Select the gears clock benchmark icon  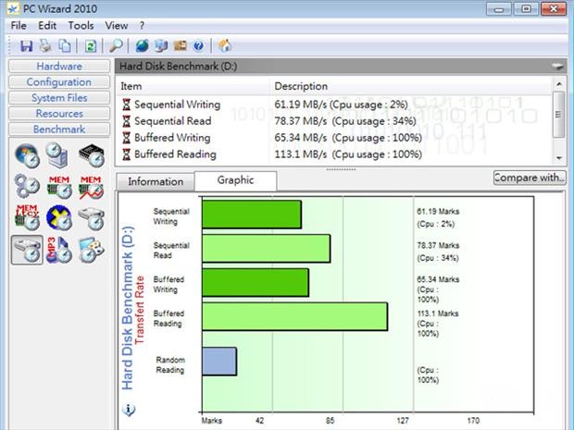click(x=28, y=186)
